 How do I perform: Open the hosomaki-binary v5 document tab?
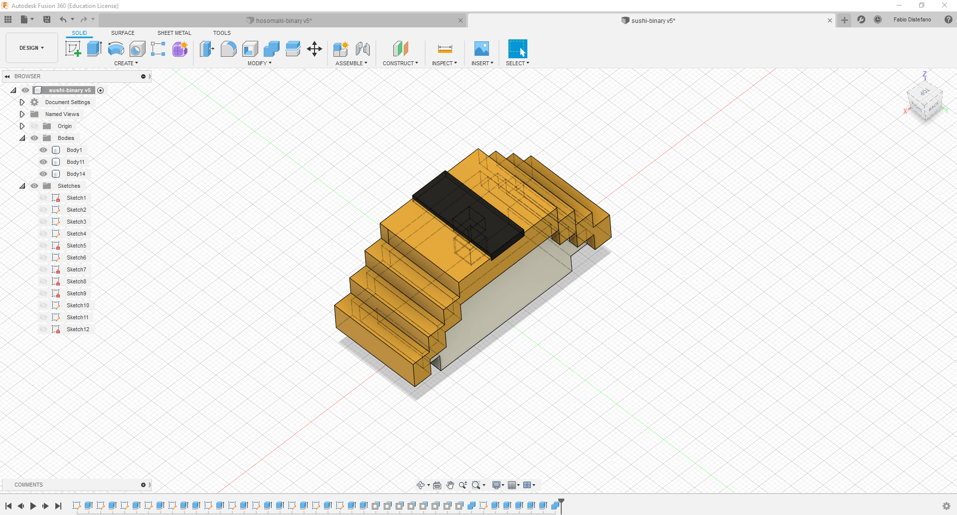(x=283, y=20)
